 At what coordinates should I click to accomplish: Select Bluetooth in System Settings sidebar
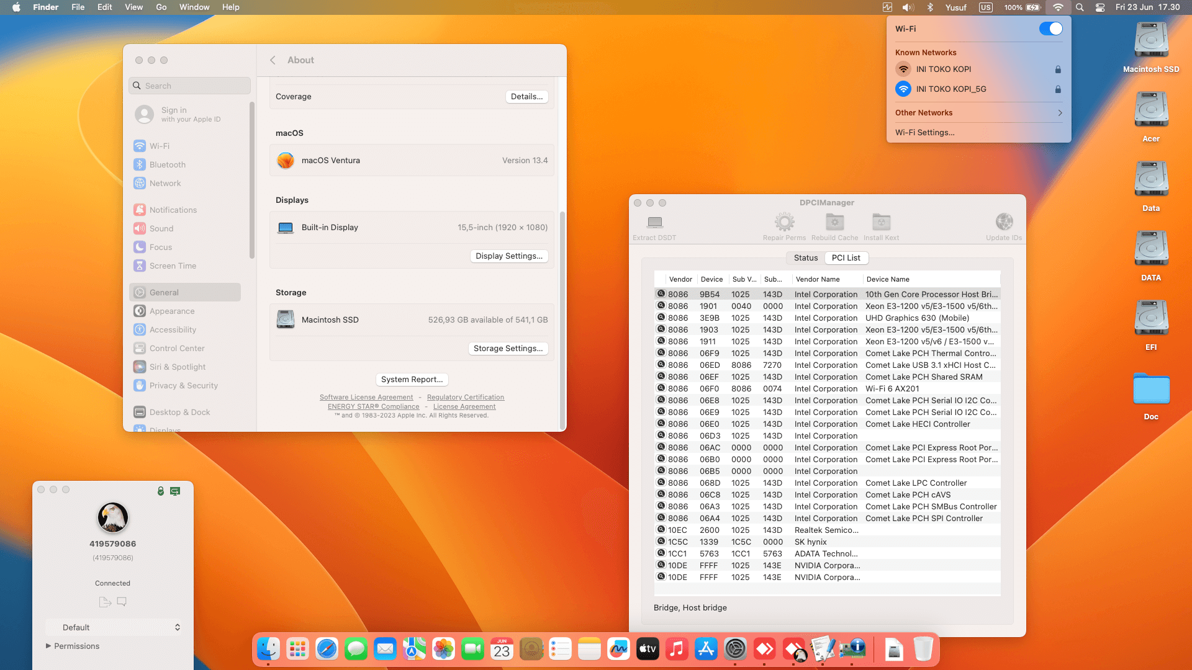pyautogui.click(x=166, y=164)
